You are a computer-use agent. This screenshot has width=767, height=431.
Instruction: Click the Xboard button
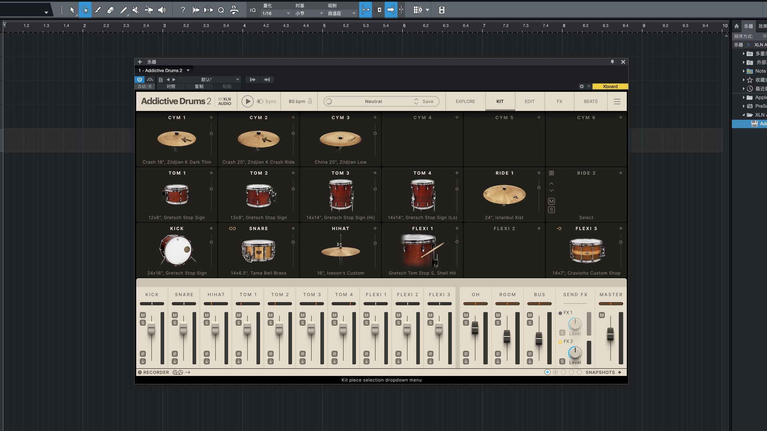coord(610,87)
